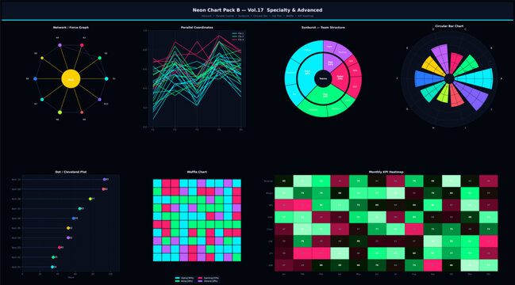The height and width of the screenshot is (285, 515).
Task: Select the cyan bar in circular bar chart
Action: [x=475, y=79]
